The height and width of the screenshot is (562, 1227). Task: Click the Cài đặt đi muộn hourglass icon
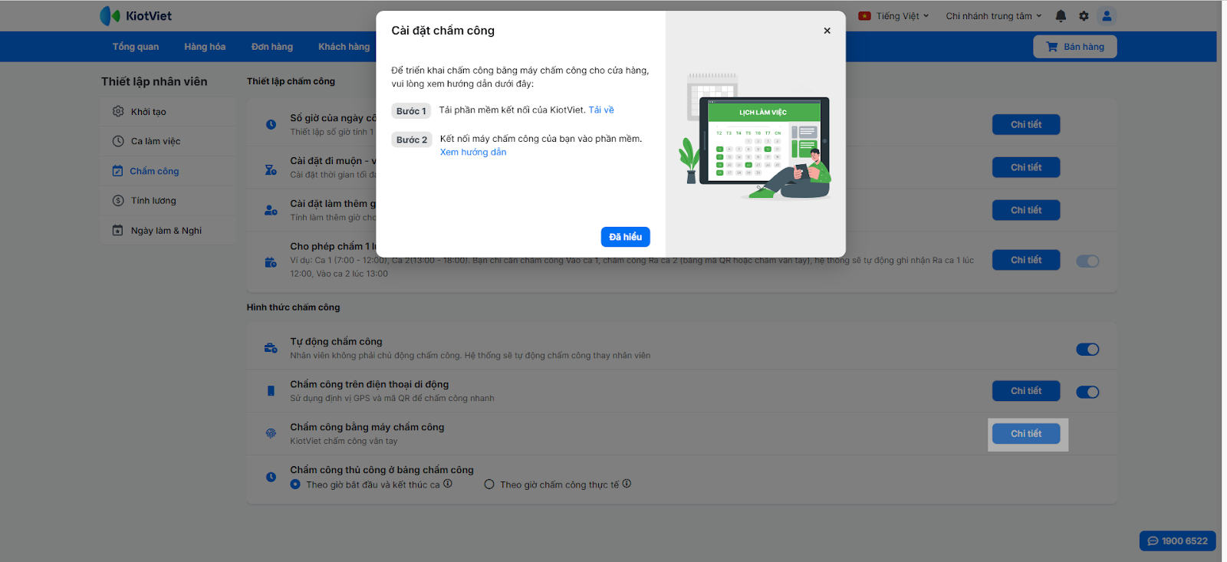(x=271, y=169)
